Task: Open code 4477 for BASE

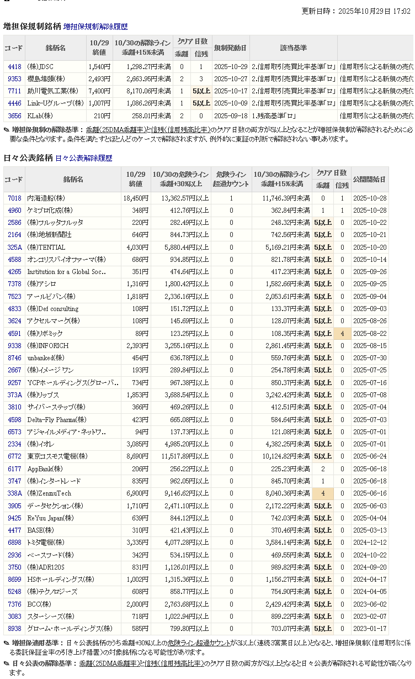Action: click(15, 530)
